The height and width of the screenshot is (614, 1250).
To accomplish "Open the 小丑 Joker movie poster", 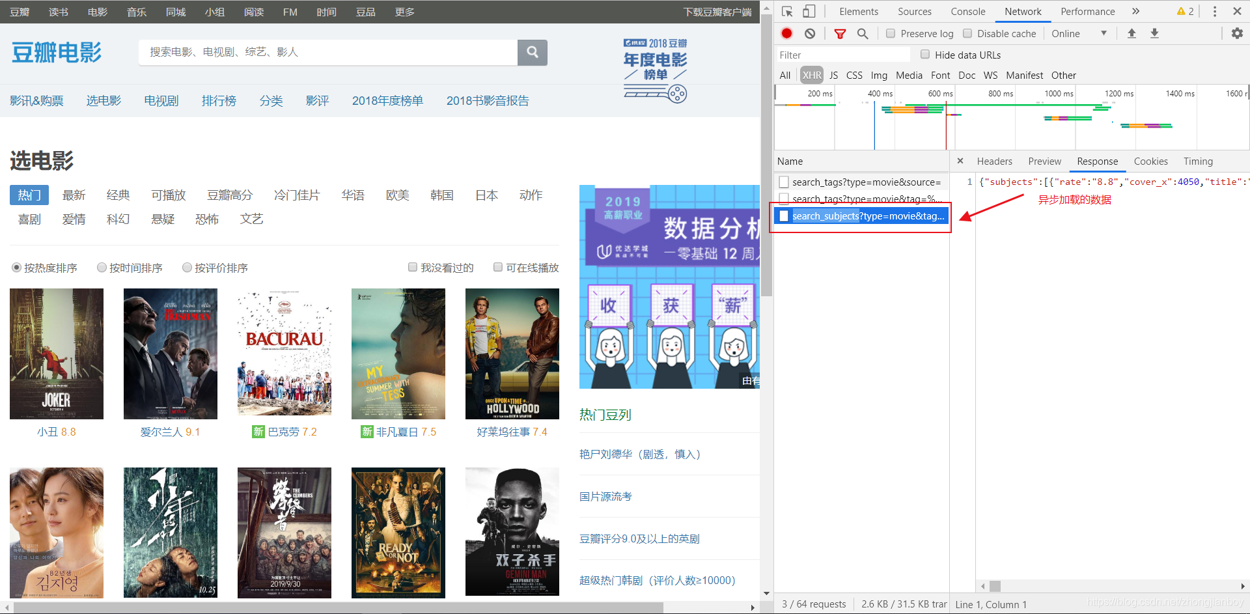I will click(x=57, y=354).
